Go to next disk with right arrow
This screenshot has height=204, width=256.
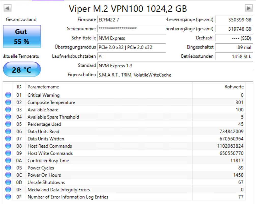pos(249,8)
